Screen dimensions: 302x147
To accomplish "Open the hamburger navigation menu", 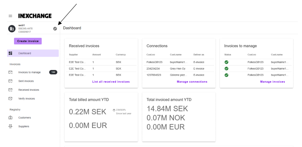I will (10, 16).
